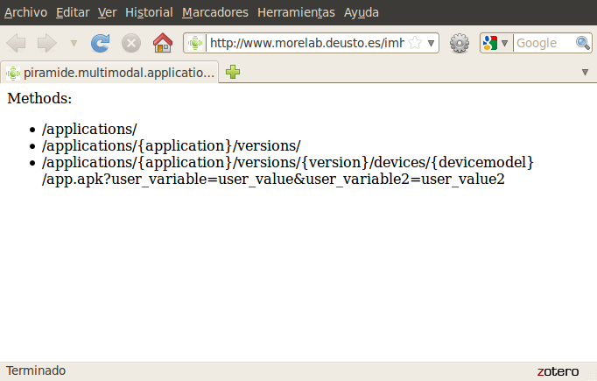Go to the Home page
This screenshot has height=381, width=597.
click(x=162, y=43)
